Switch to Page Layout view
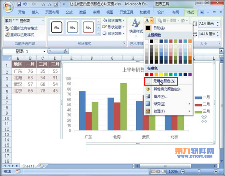This screenshot has width=225, height=176. click(158, 171)
